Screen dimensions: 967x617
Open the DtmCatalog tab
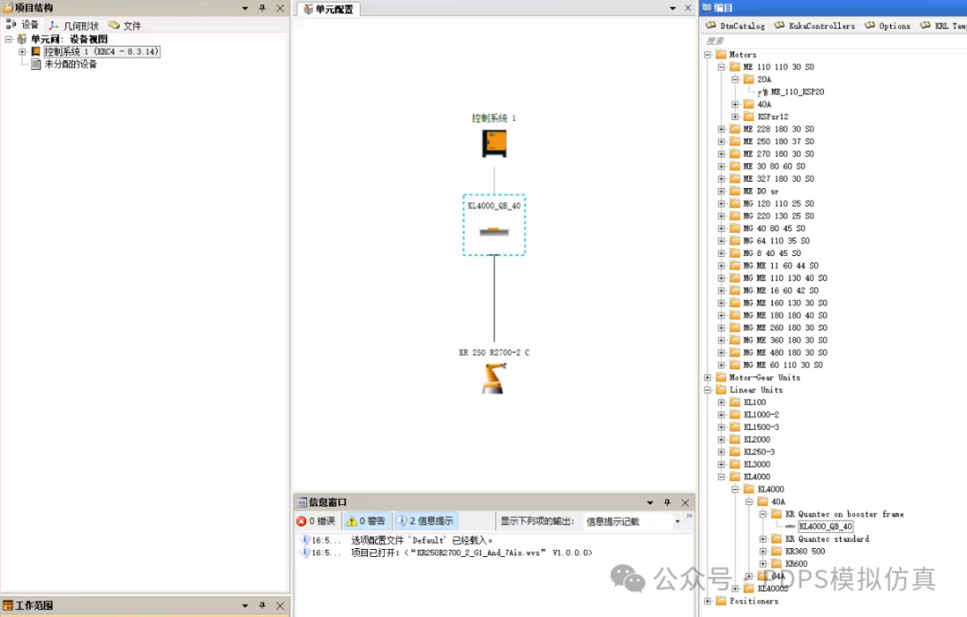pyautogui.click(x=736, y=26)
